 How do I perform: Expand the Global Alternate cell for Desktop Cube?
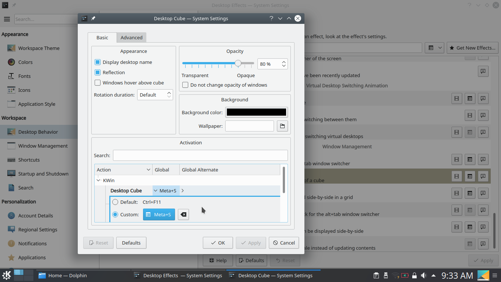coord(183,191)
